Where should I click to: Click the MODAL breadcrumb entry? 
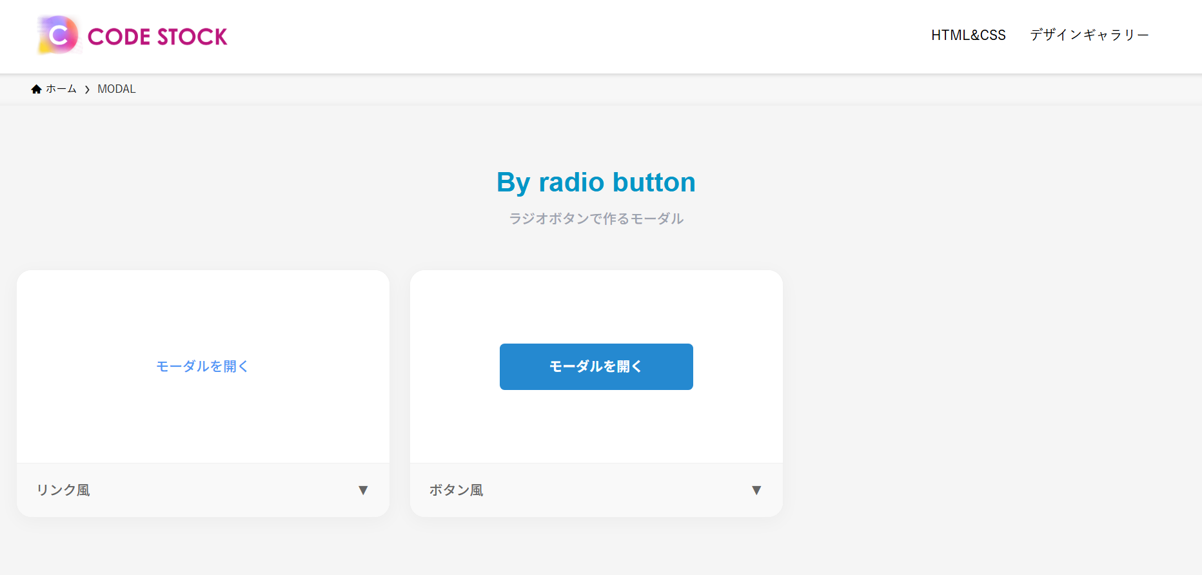(x=116, y=88)
